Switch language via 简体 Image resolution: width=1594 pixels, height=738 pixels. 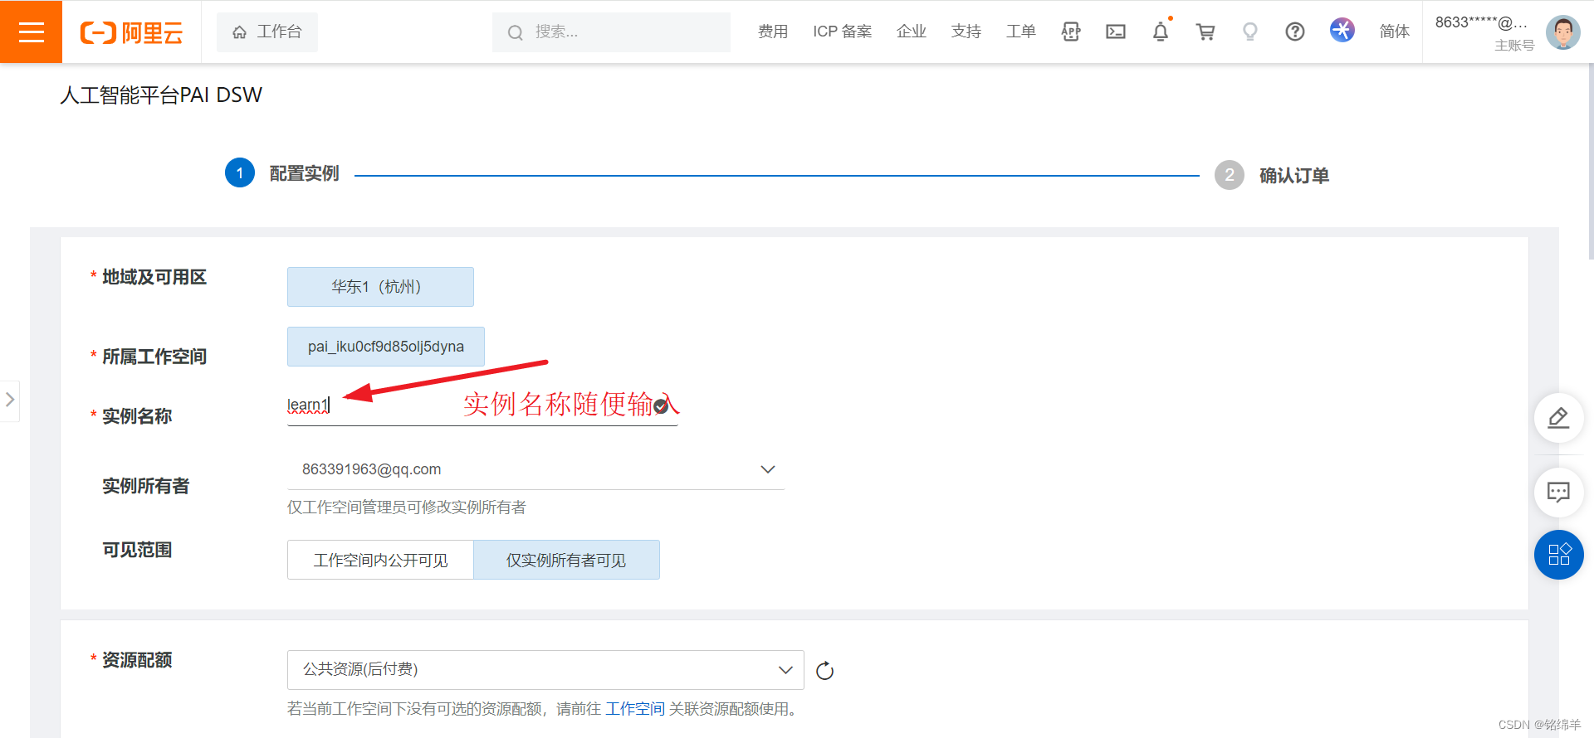pos(1395,32)
